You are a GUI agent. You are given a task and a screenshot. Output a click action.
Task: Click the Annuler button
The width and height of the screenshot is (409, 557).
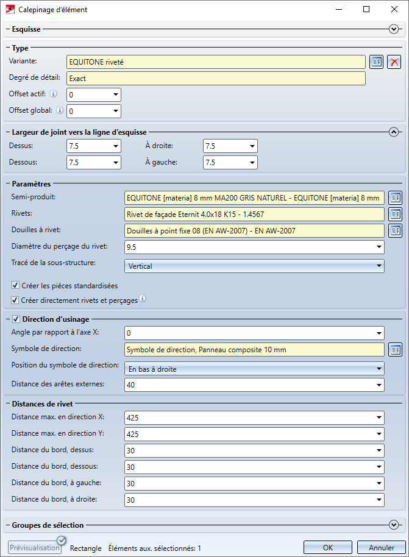click(x=380, y=547)
